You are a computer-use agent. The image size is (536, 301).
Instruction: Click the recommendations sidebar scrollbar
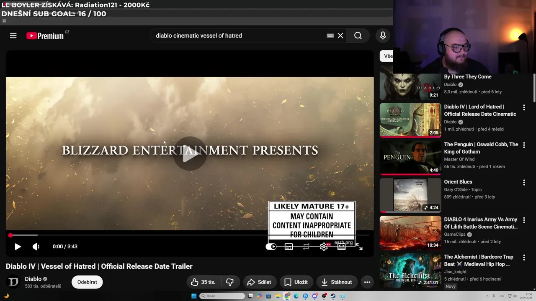coord(534,88)
